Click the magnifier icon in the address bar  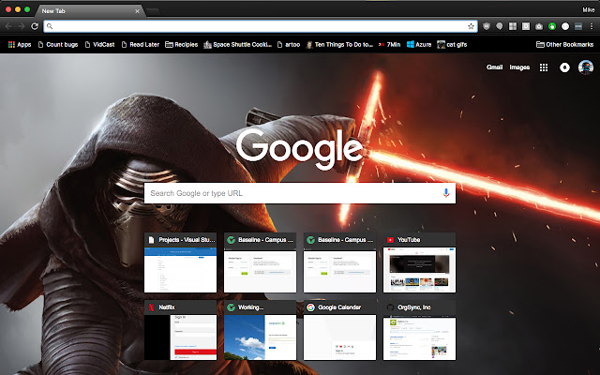(50, 26)
